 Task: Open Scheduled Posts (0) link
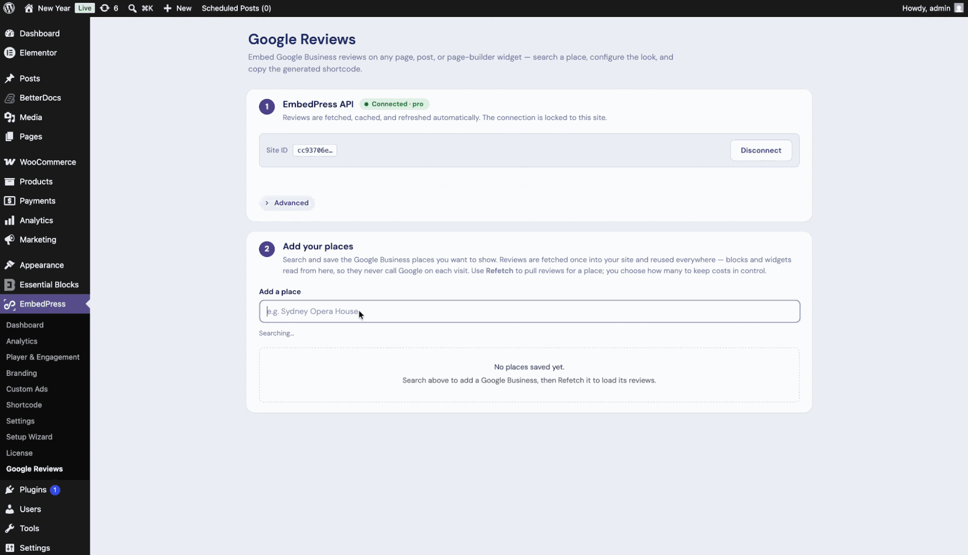pos(236,8)
